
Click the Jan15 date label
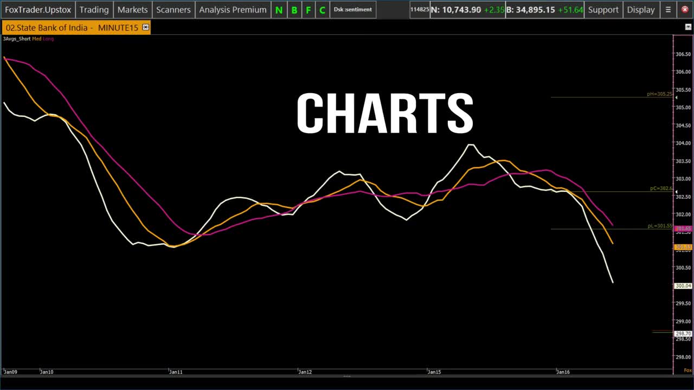pos(434,372)
